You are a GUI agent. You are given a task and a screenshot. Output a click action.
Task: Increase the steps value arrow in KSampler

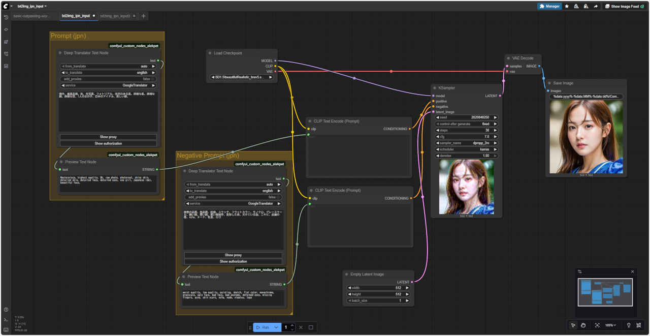pyautogui.click(x=496, y=130)
